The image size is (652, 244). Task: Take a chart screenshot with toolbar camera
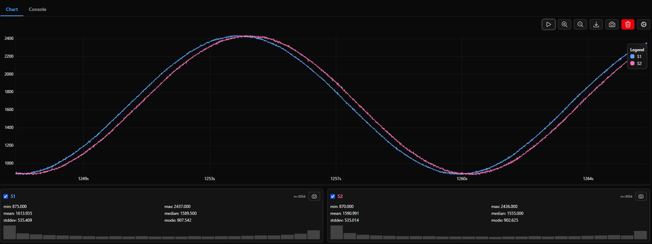click(x=612, y=25)
